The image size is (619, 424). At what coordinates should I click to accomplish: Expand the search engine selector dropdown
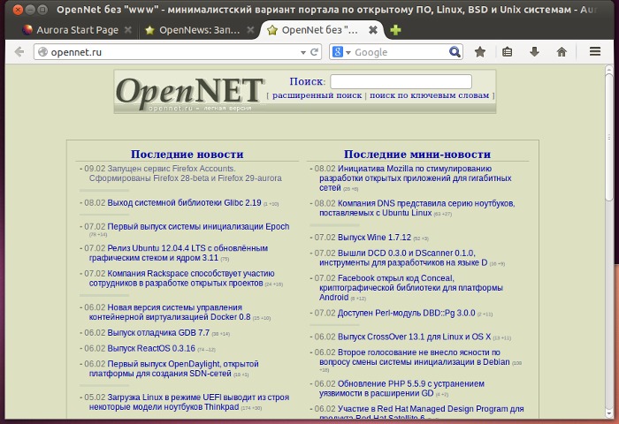click(x=342, y=52)
